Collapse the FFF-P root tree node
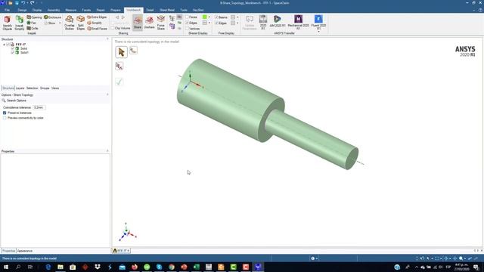Screen dimensions: 484x272 click(x=4, y=45)
